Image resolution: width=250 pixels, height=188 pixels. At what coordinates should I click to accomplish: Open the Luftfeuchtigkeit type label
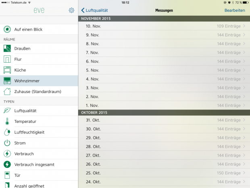[29, 132]
